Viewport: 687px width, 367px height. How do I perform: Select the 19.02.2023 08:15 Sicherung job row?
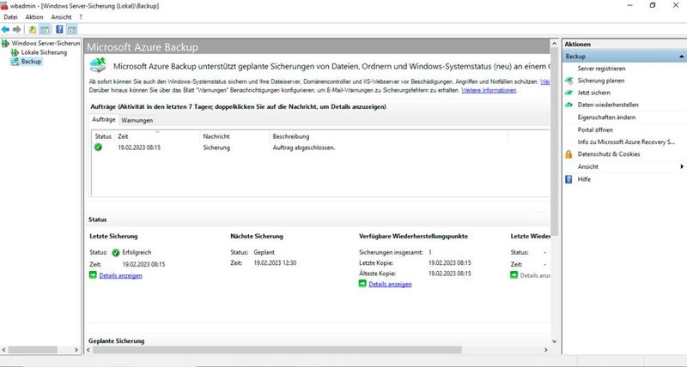(x=301, y=147)
